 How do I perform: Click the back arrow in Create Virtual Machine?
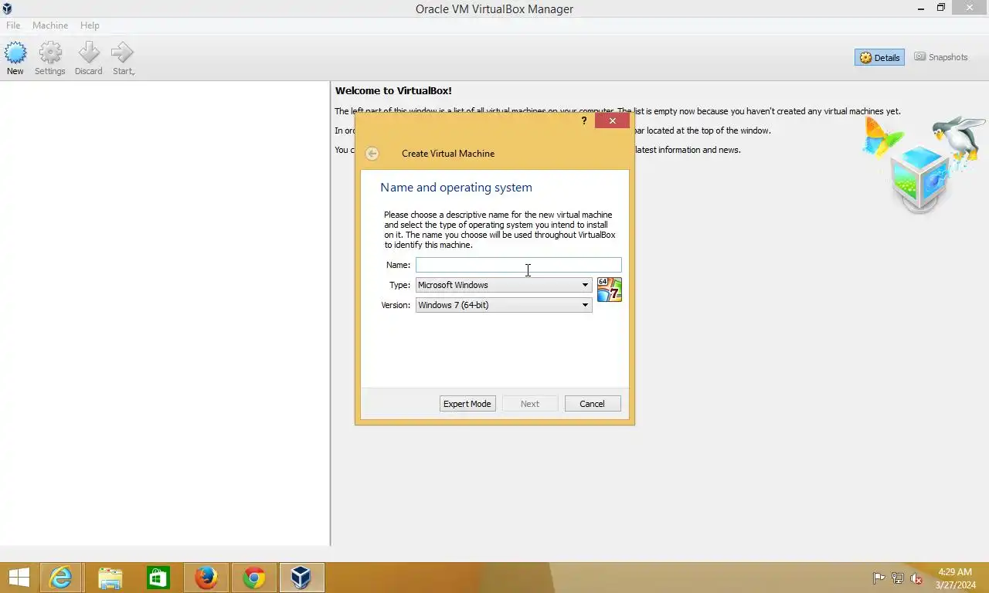372,154
